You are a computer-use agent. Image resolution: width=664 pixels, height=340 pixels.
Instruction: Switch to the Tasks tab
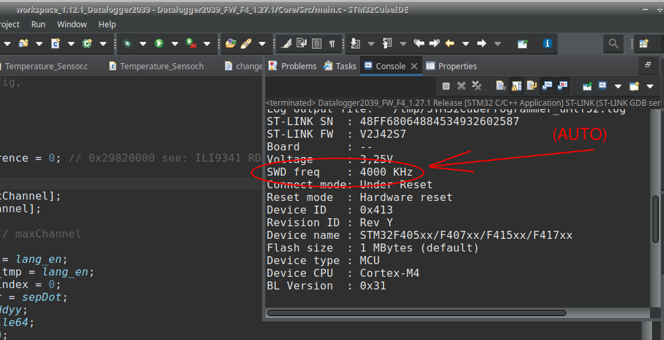[x=340, y=66]
